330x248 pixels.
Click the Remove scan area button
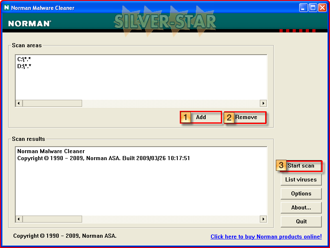[246, 117]
